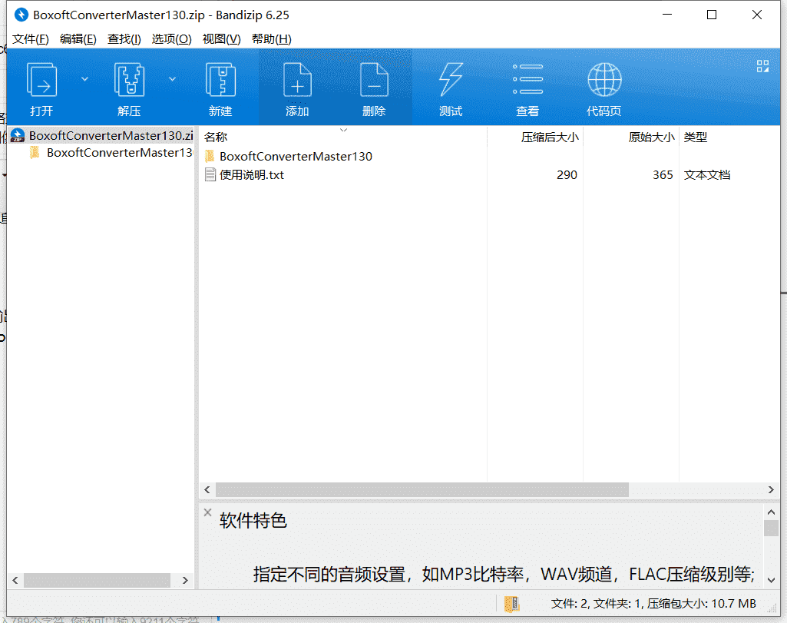Screen dimensions: 787x623
Task: Sort by the 压缩后大小 column header
Action: [x=550, y=137]
